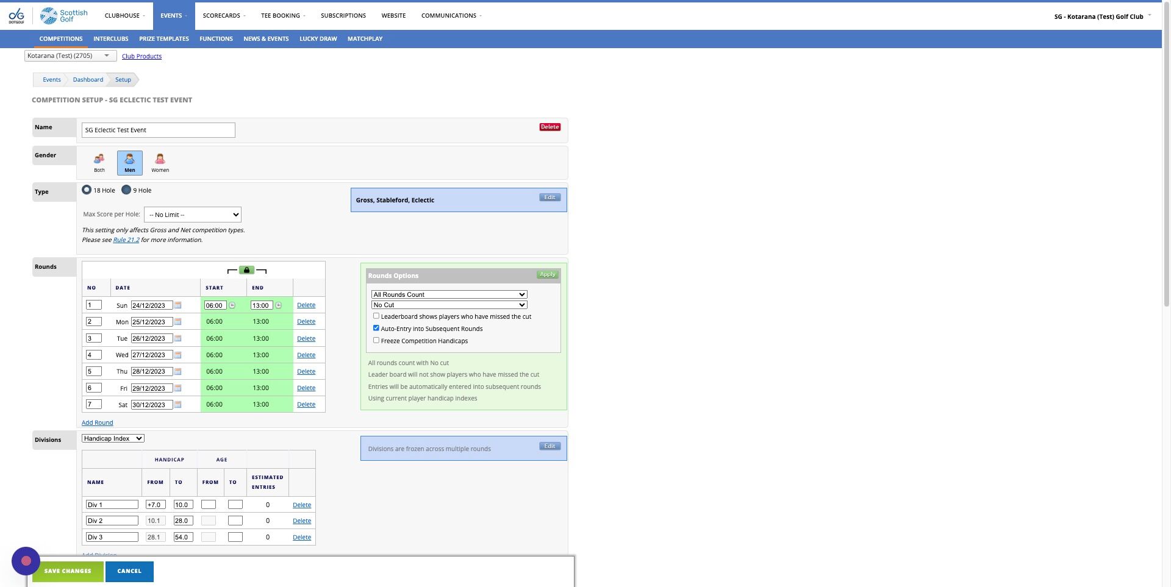Click the competition Name input field
This screenshot has height=587, width=1171.
[159, 130]
